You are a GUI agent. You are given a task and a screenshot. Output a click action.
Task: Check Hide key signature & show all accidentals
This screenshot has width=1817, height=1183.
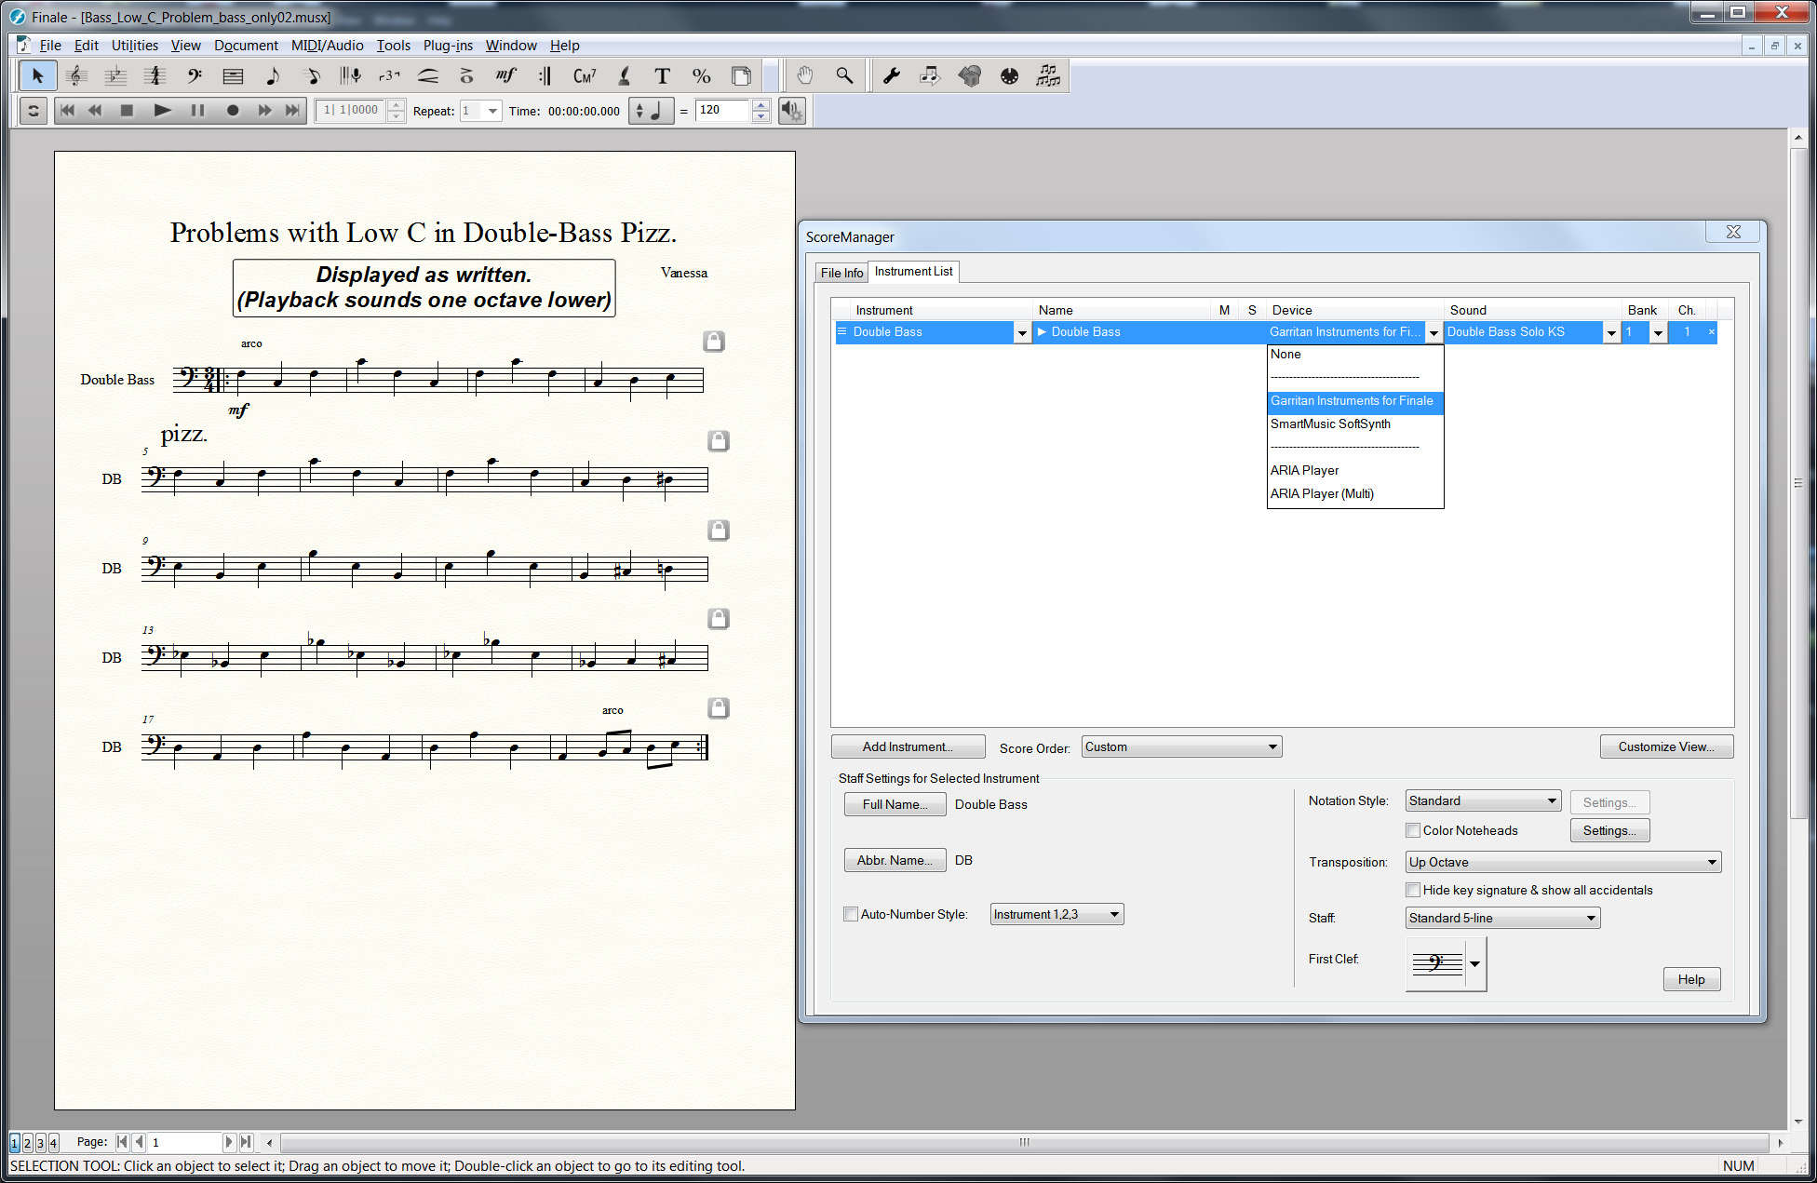[x=1413, y=890]
